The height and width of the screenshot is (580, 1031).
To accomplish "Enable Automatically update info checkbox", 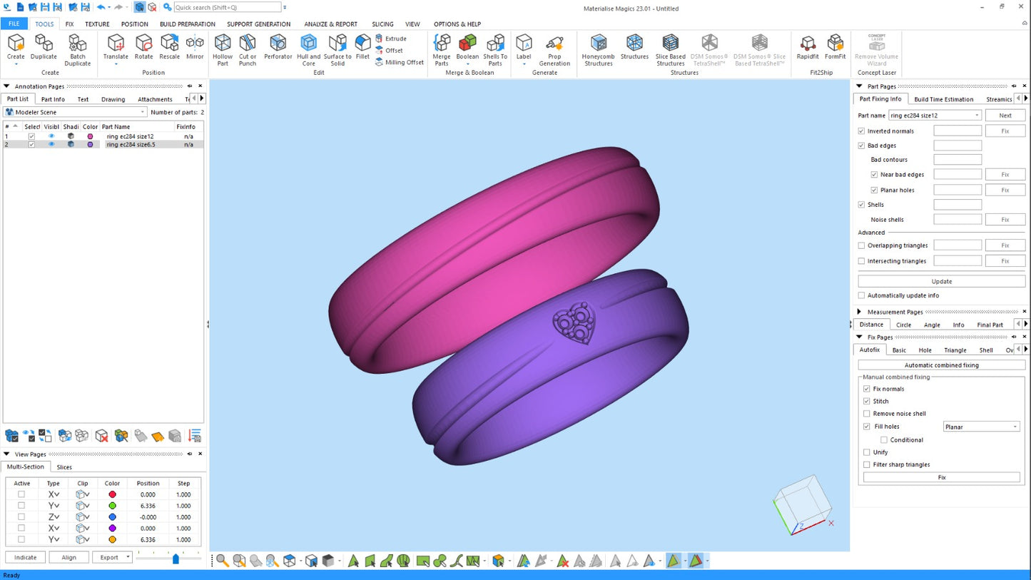I will 861,295.
